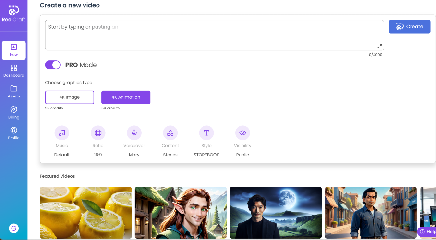Click the G account avatar
Viewport: 436px width, 240px height.
[x=13, y=228]
